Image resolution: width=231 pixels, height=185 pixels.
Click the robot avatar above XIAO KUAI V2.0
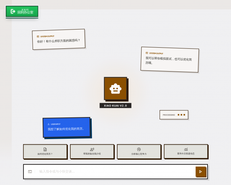click(x=116, y=89)
